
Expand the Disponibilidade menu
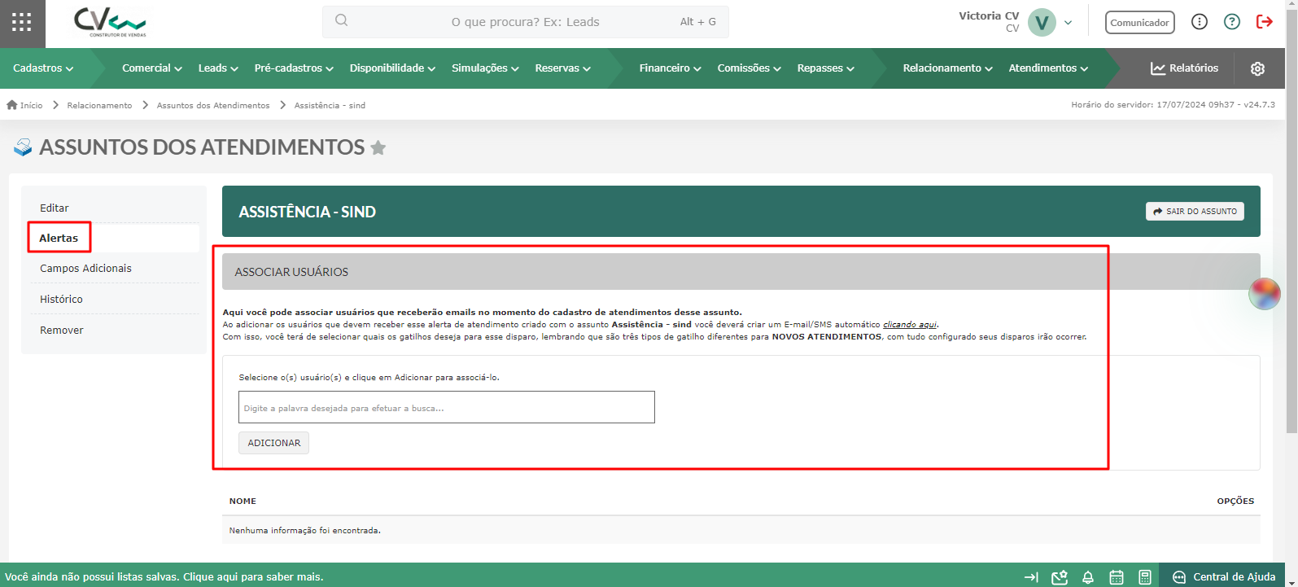(x=392, y=68)
